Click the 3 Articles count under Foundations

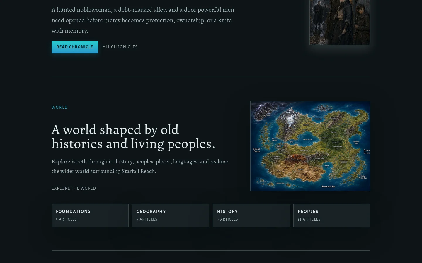pyautogui.click(x=66, y=219)
